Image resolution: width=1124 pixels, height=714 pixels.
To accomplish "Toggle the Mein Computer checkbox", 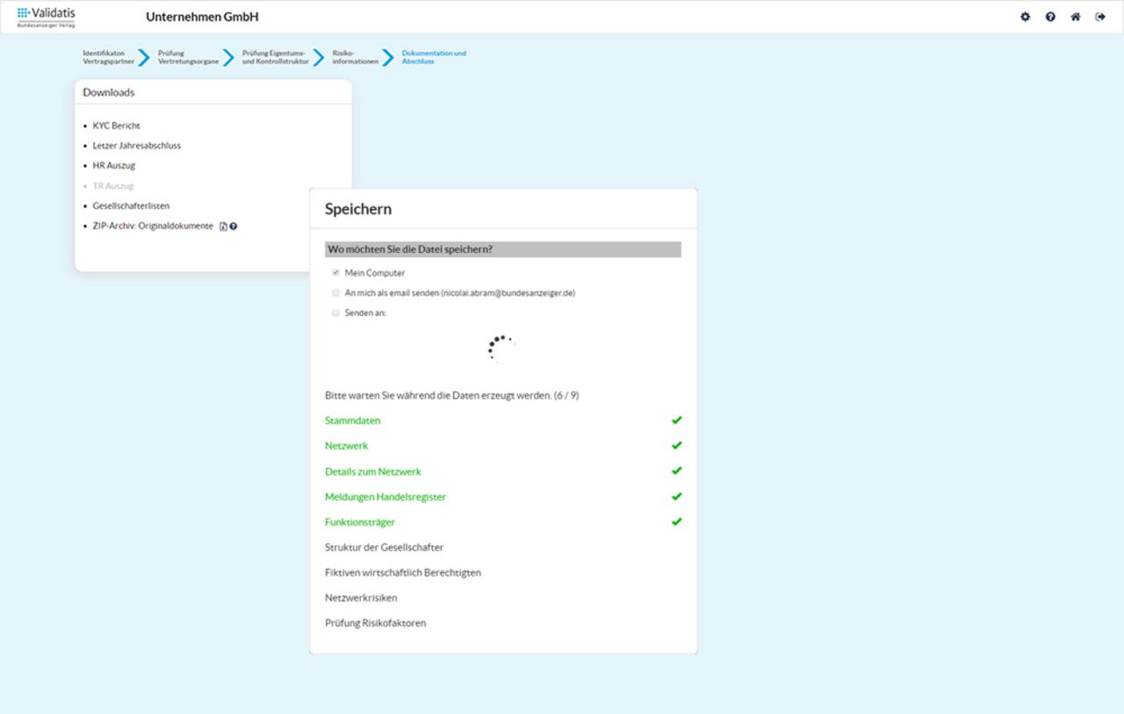I will point(335,273).
